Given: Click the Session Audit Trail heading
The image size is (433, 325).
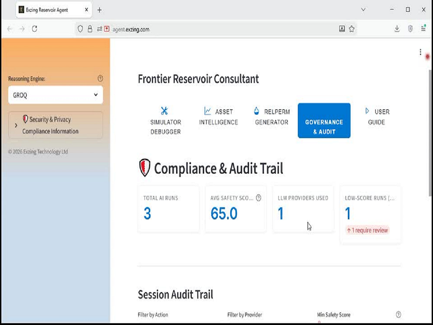Looking at the screenshot, I should click(x=175, y=295).
